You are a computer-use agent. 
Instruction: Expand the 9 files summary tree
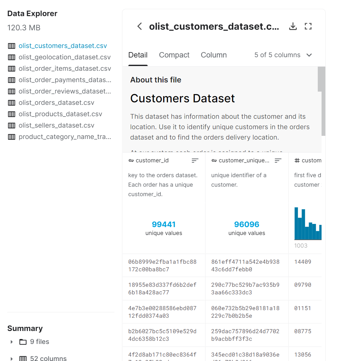[x=11, y=342]
